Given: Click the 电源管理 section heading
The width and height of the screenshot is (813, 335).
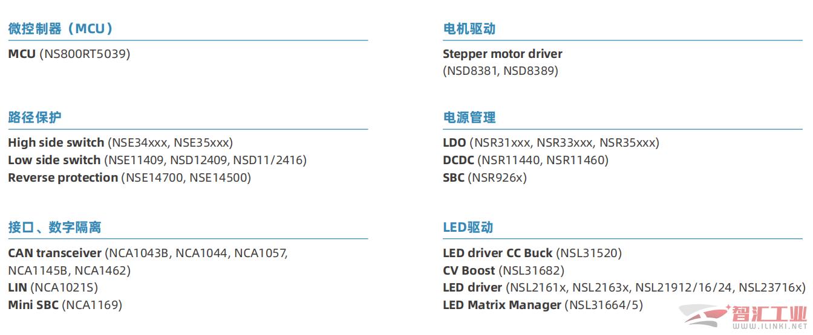Looking at the screenshot, I should point(469,117).
